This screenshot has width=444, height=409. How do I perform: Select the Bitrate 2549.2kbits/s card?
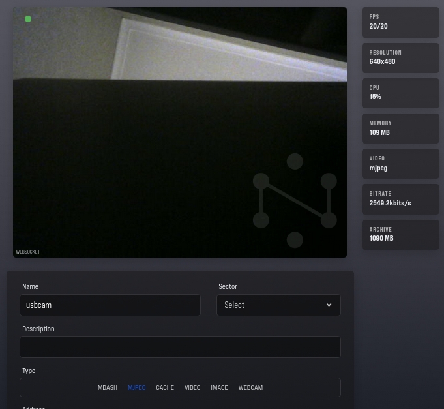point(400,199)
